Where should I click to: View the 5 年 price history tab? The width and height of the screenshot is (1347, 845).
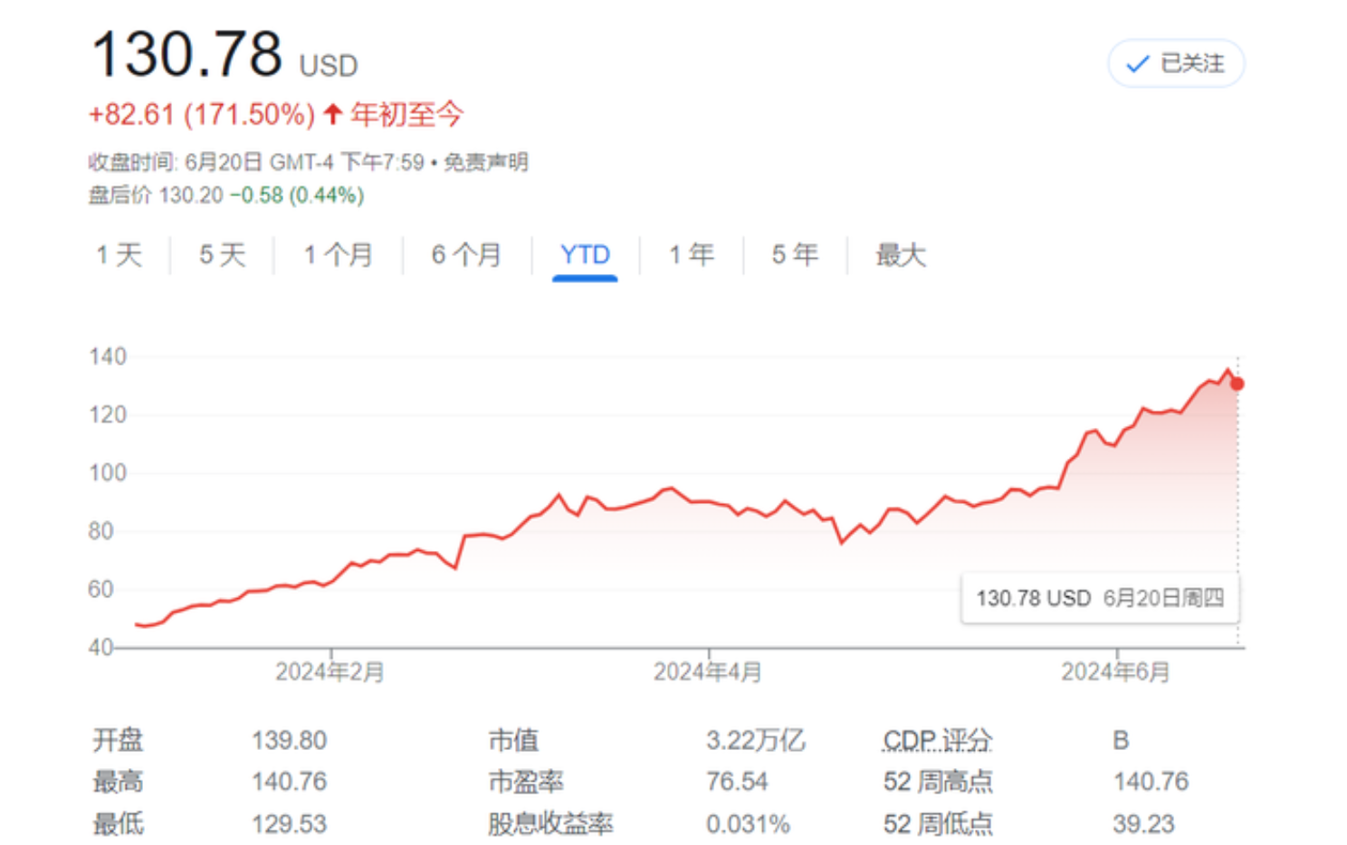point(795,255)
